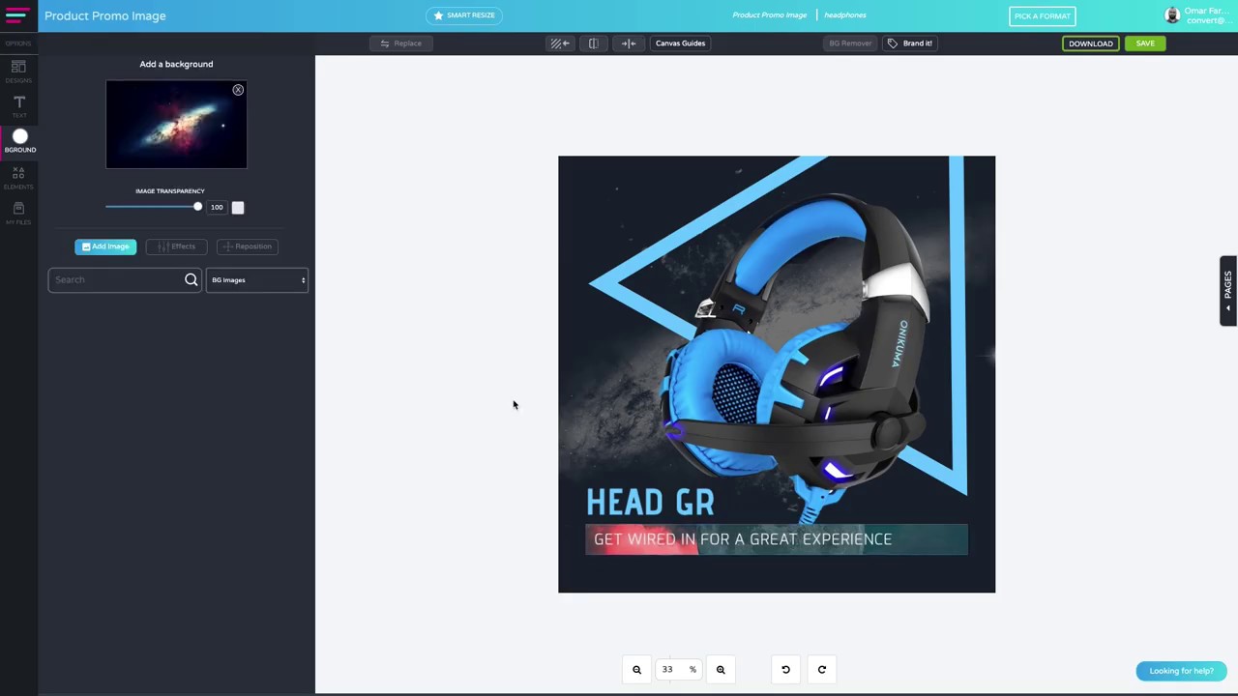Activate the Smart Resize toggle
This screenshot has height=696, width=1238.
(x=464, y=14)
